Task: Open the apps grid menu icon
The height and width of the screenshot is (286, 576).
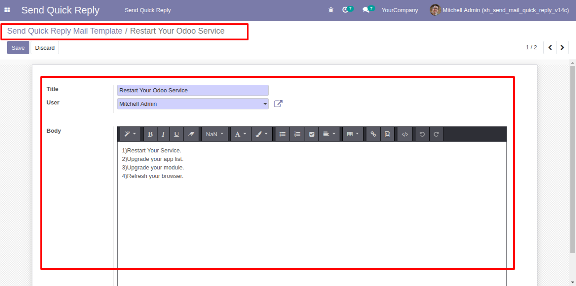Action: [x=7, y=10]
